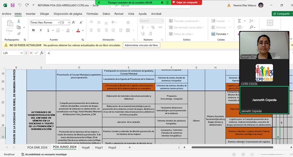Click the Save icon in title bar

point(13,5)
